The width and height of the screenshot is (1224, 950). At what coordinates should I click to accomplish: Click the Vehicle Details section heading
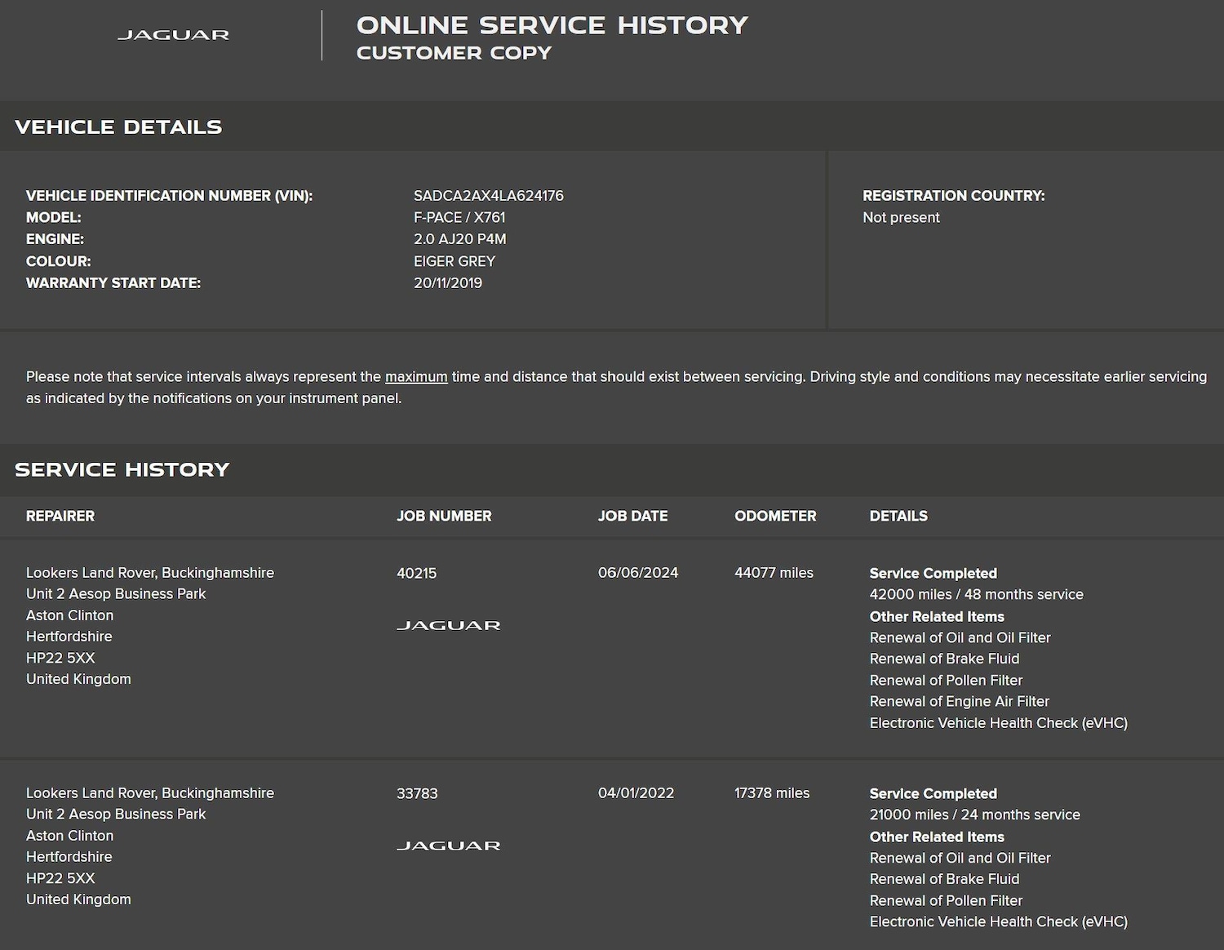coord(118,127)
